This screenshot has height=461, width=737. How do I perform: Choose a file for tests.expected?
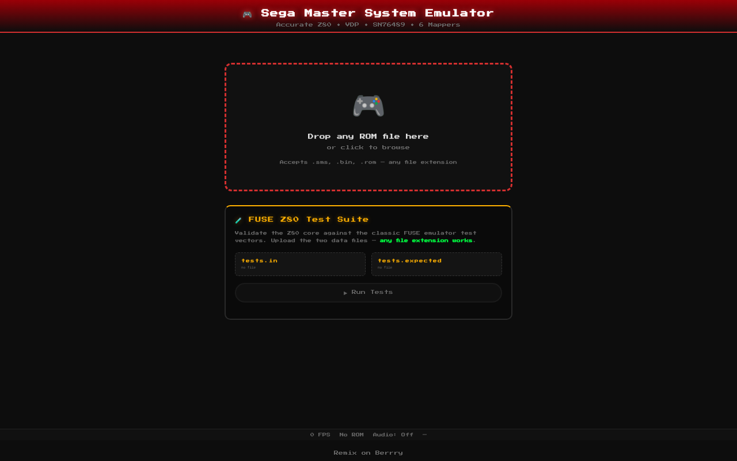coord(436,264)
